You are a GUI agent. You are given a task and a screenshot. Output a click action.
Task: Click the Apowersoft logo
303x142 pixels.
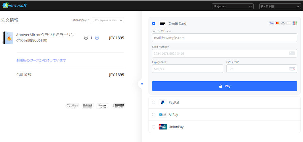point(14,5)
